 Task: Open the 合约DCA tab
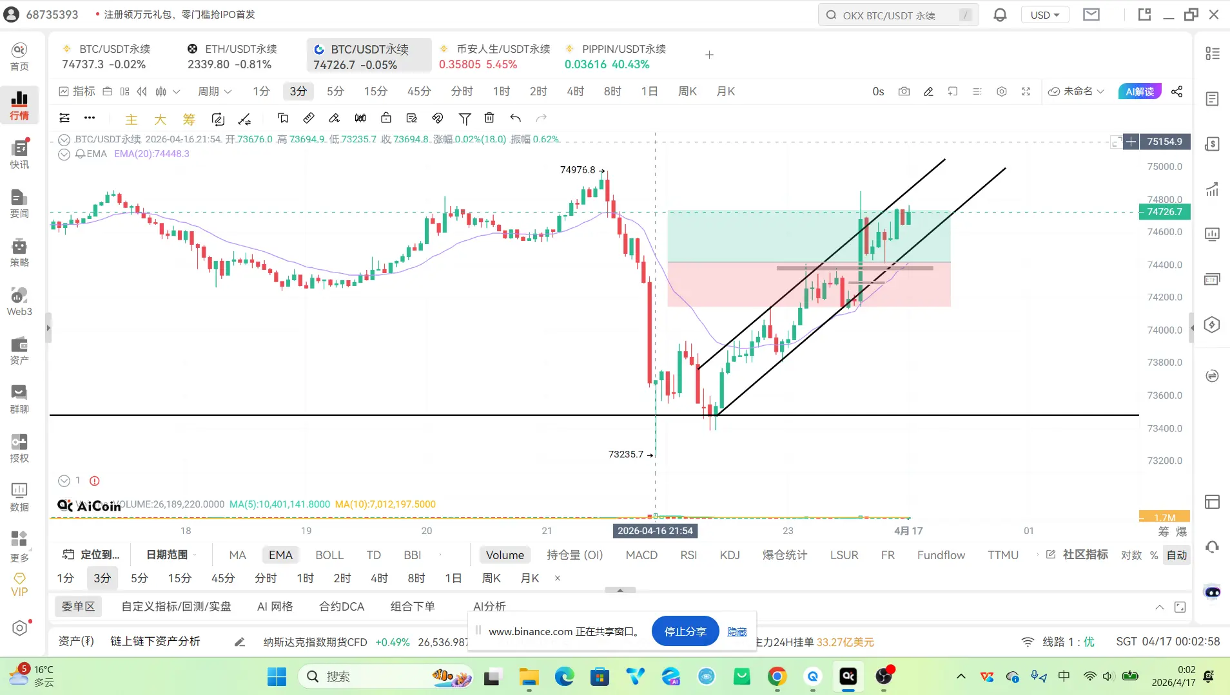point(342,607)
